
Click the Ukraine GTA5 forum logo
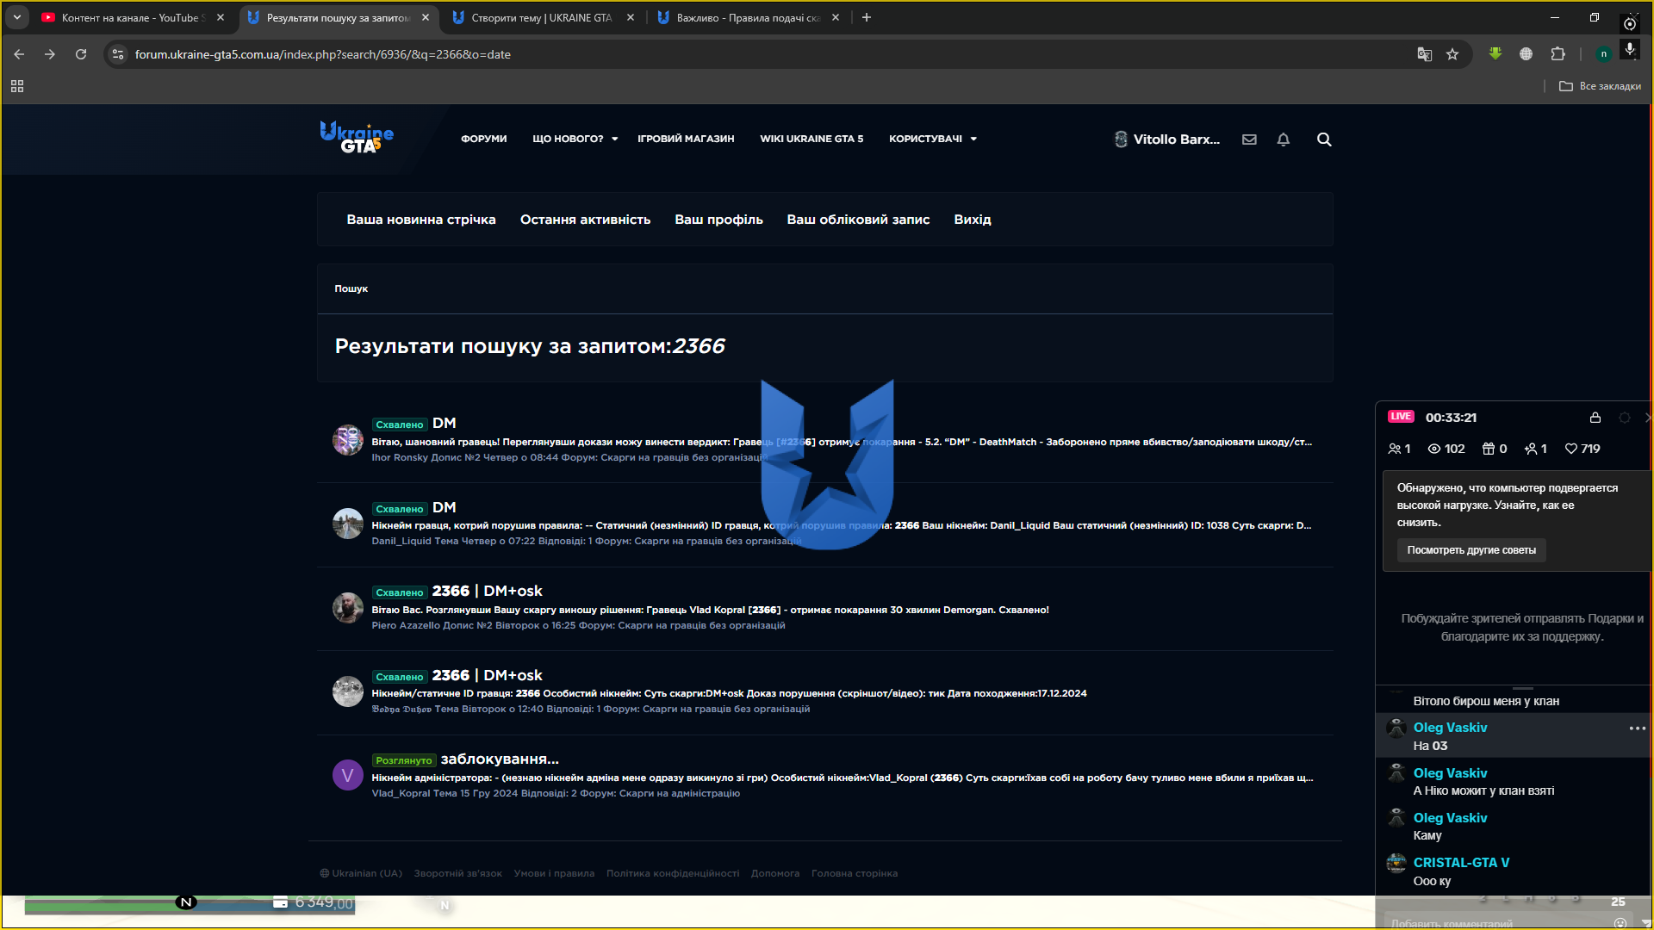357,138
